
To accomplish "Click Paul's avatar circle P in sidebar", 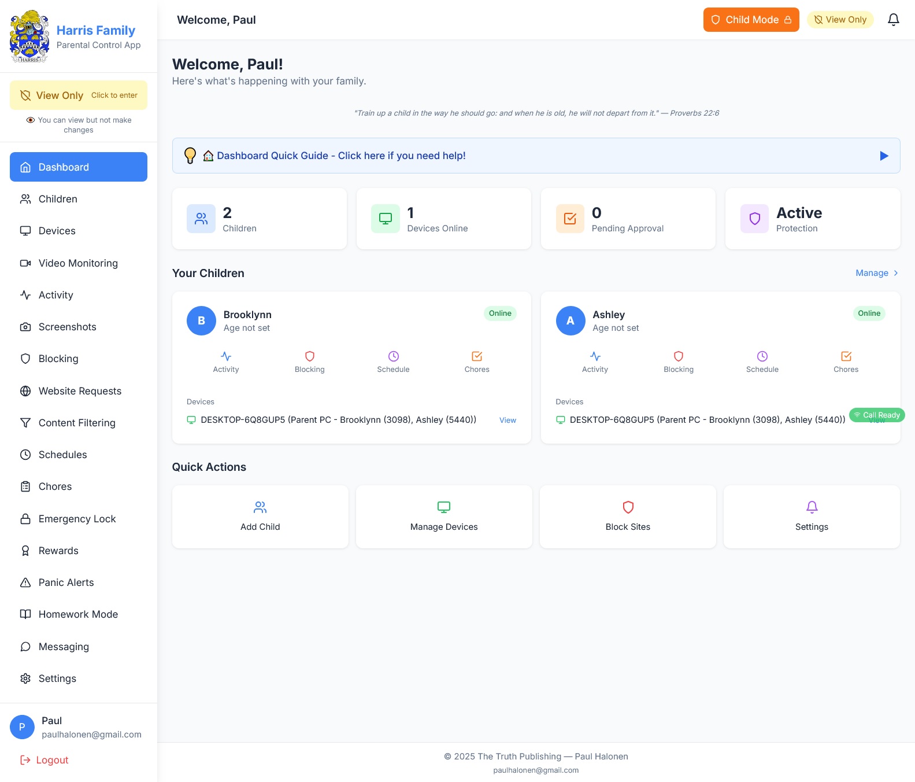I will point(22,727).
